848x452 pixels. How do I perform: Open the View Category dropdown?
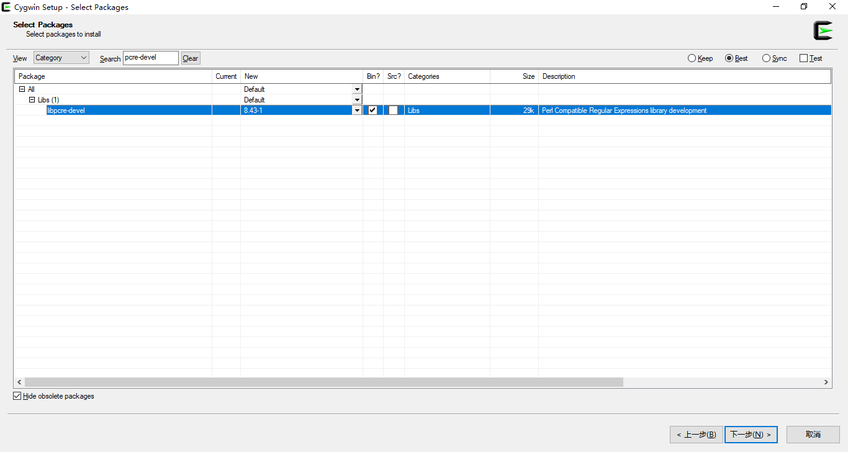coord(61,58)
